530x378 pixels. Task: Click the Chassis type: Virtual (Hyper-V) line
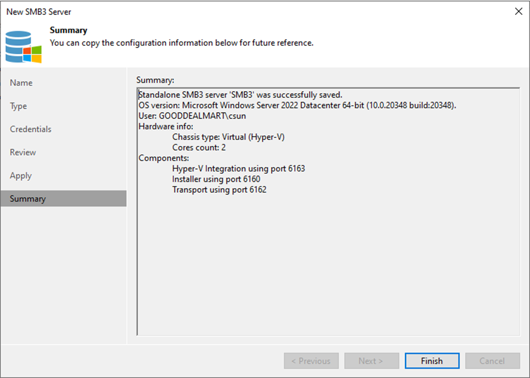coord(229,137)
